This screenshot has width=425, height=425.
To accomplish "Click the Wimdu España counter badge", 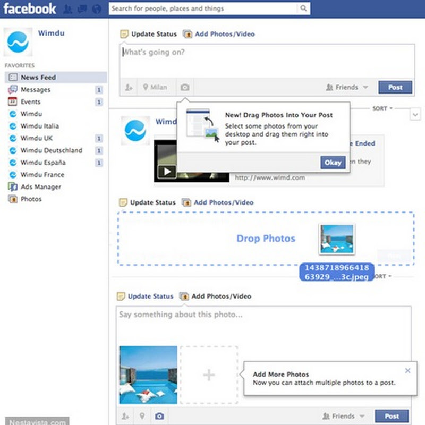I will pyautogui.click(x=99, y=163).
